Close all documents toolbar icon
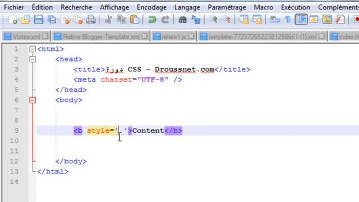Viewport: 359px width, 202px height. (79, 20)
